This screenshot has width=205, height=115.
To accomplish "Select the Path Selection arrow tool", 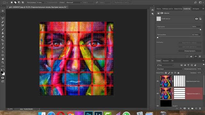I will (x=3, y=51).
